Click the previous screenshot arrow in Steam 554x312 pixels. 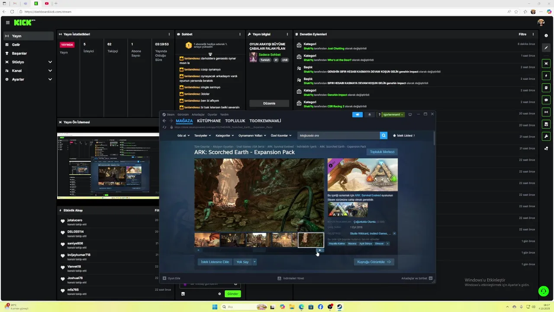pyautogui.click(x=198, y=250)
